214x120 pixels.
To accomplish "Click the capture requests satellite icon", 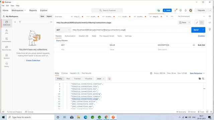I will [x=176, y=10].
